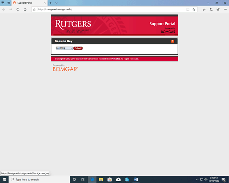
Task: Close the Support Portal tab
Action: pyautogui.click(x=44, y=3)
